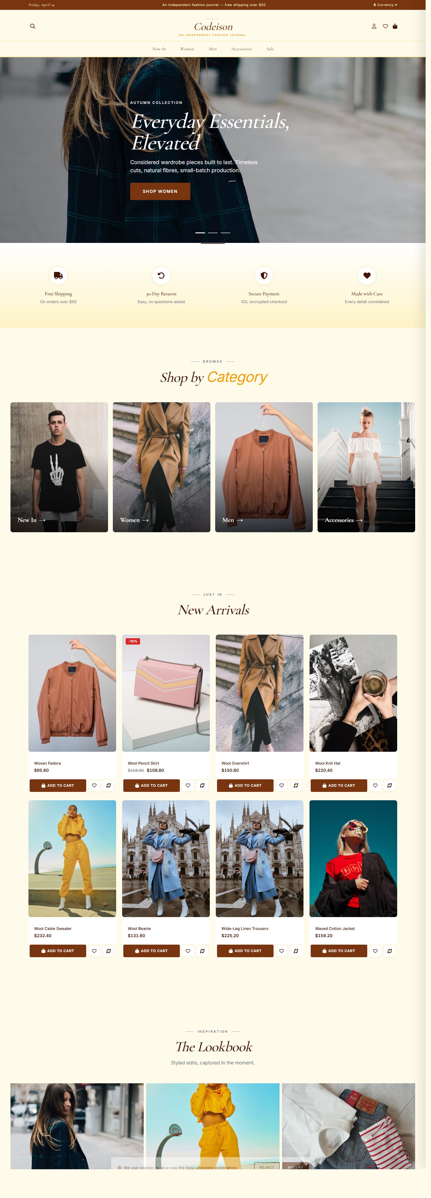Go to the third hero slide indicator
The width and height of the screenshot is (431, 1198).
(x=225, y=232)
